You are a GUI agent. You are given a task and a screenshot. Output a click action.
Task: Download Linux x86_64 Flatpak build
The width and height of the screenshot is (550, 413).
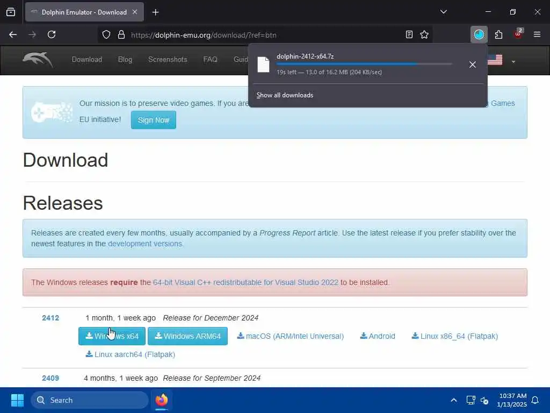click(x=454, y=336)
